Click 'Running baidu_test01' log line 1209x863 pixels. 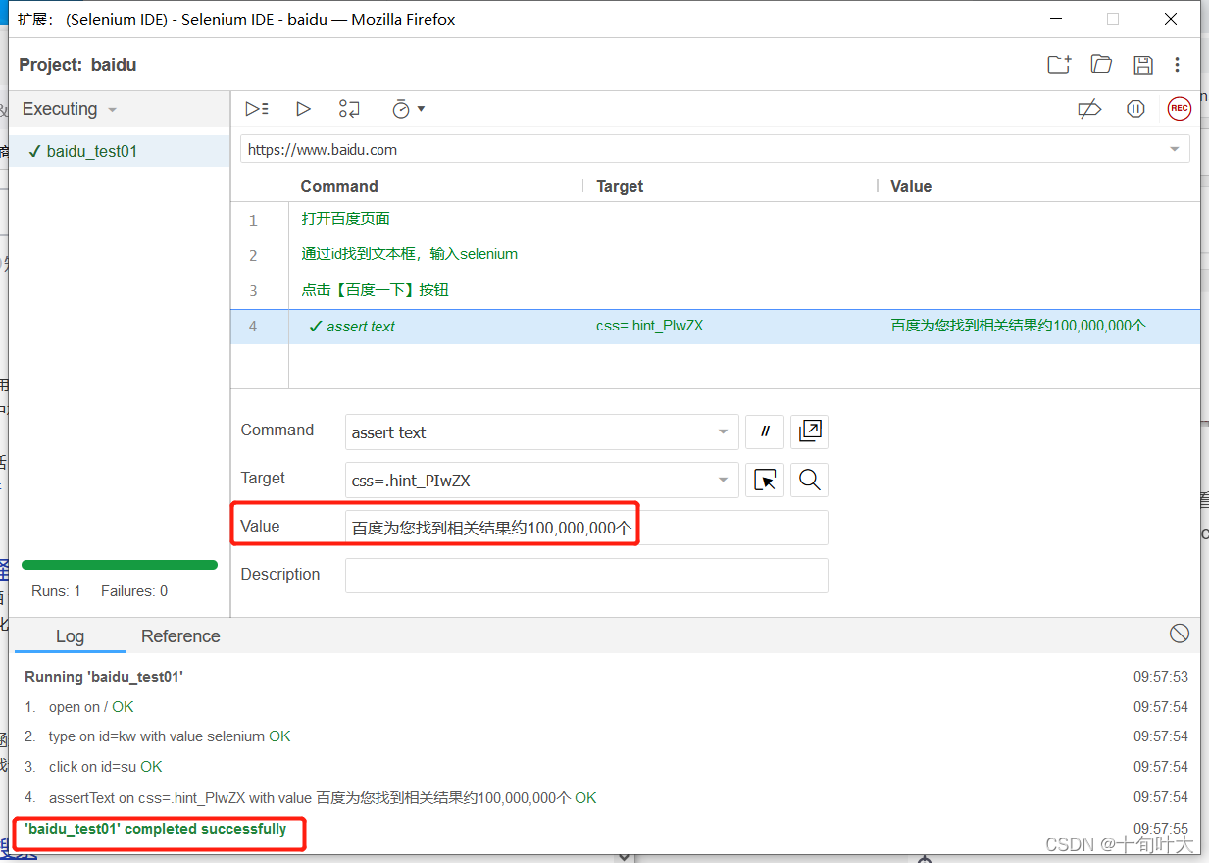tap(104, 677)
